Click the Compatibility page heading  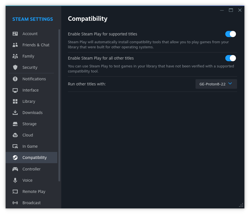(88, 19)
